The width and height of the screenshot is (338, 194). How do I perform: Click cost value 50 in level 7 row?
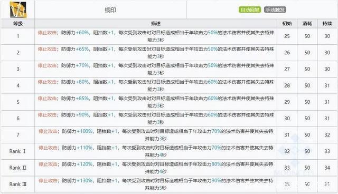(307, 135)
